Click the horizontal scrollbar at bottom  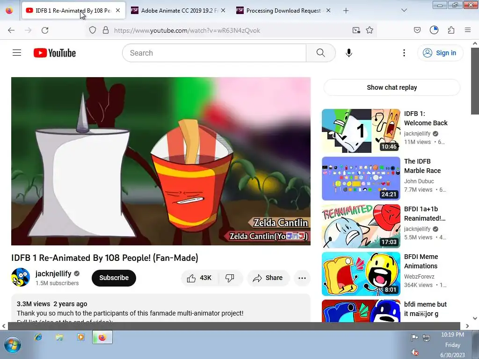234,326
